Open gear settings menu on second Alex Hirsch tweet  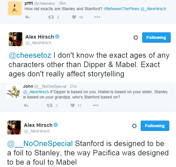point(134,126)
